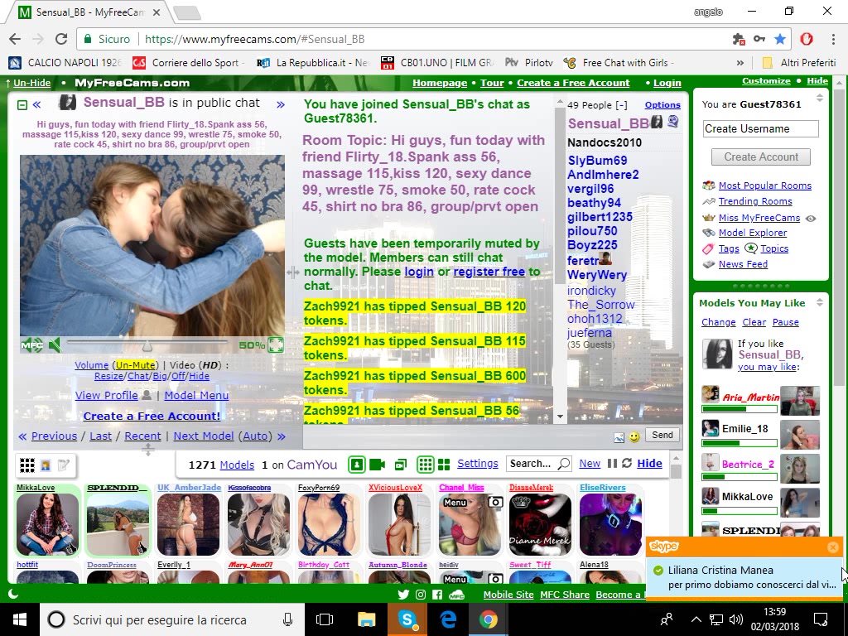The height and width of the screenshot is (636, 848).
Task: Bookmark this page with the star icon
Action: click(x=780, y=39)
